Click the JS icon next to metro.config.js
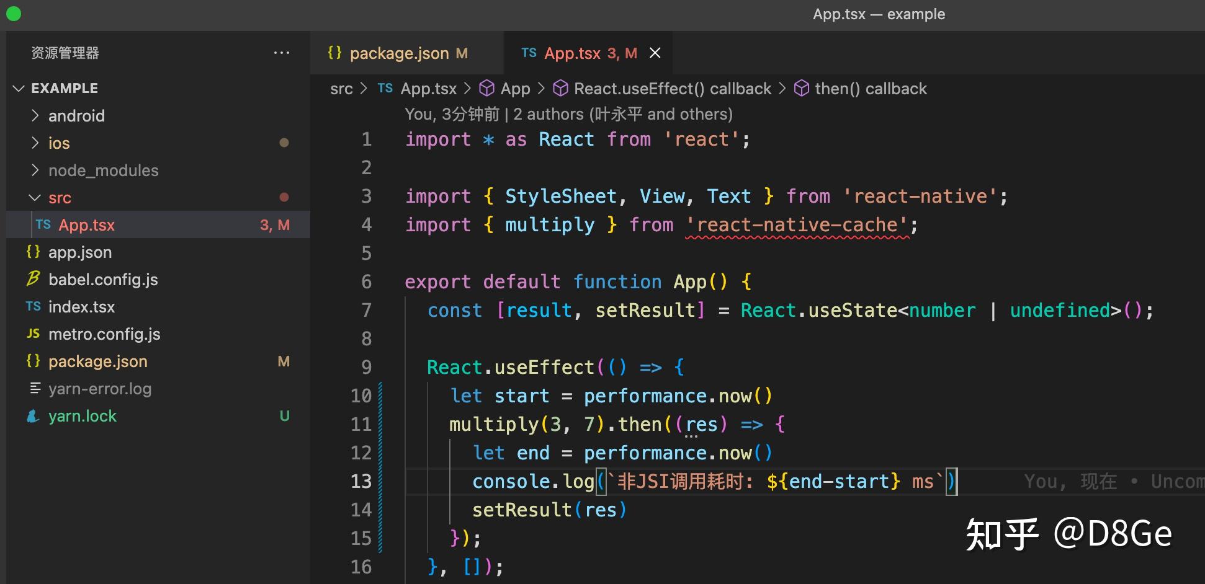 click(33, 334)
